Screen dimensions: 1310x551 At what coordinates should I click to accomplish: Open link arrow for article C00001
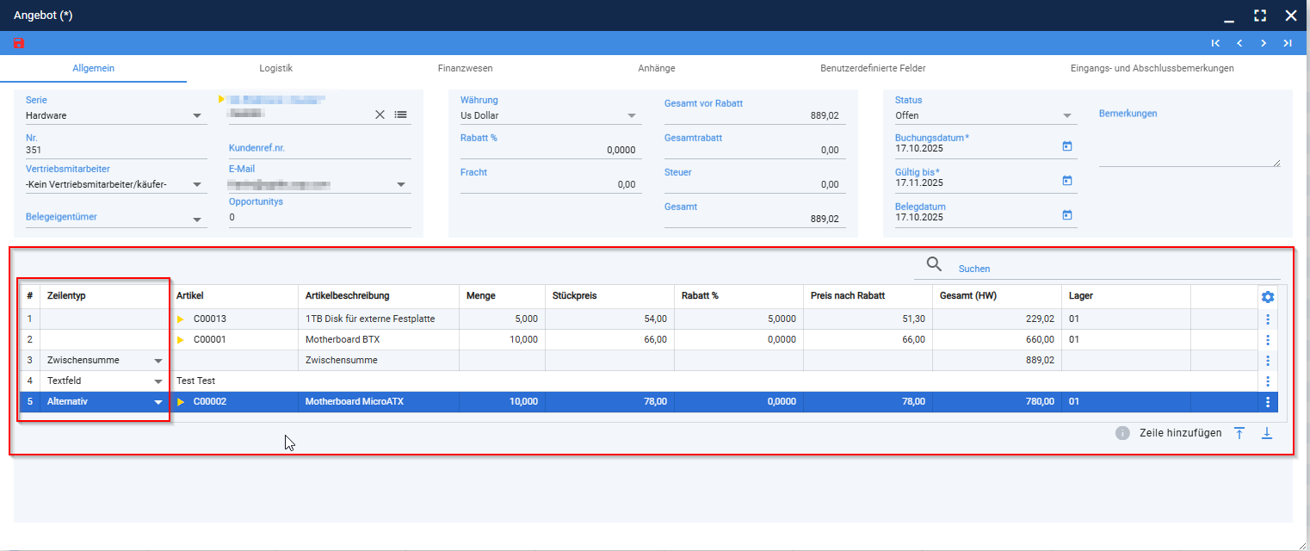[x=181, y=340]
